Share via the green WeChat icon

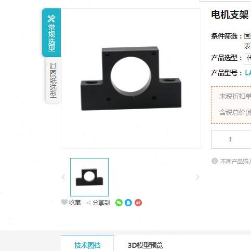(119, 203)
